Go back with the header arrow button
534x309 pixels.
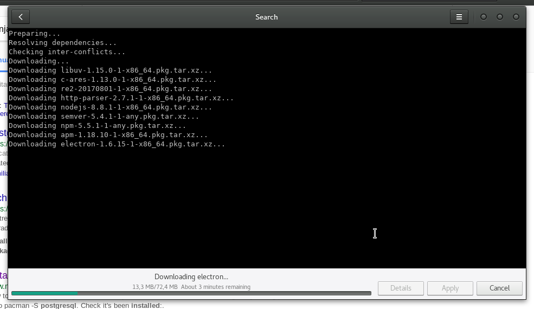pos(21,17)
